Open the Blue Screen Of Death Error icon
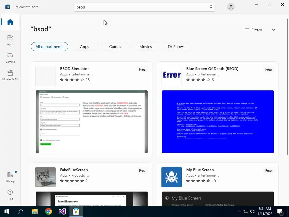Viewport: 289px width, 217px height. coord(172,76)
